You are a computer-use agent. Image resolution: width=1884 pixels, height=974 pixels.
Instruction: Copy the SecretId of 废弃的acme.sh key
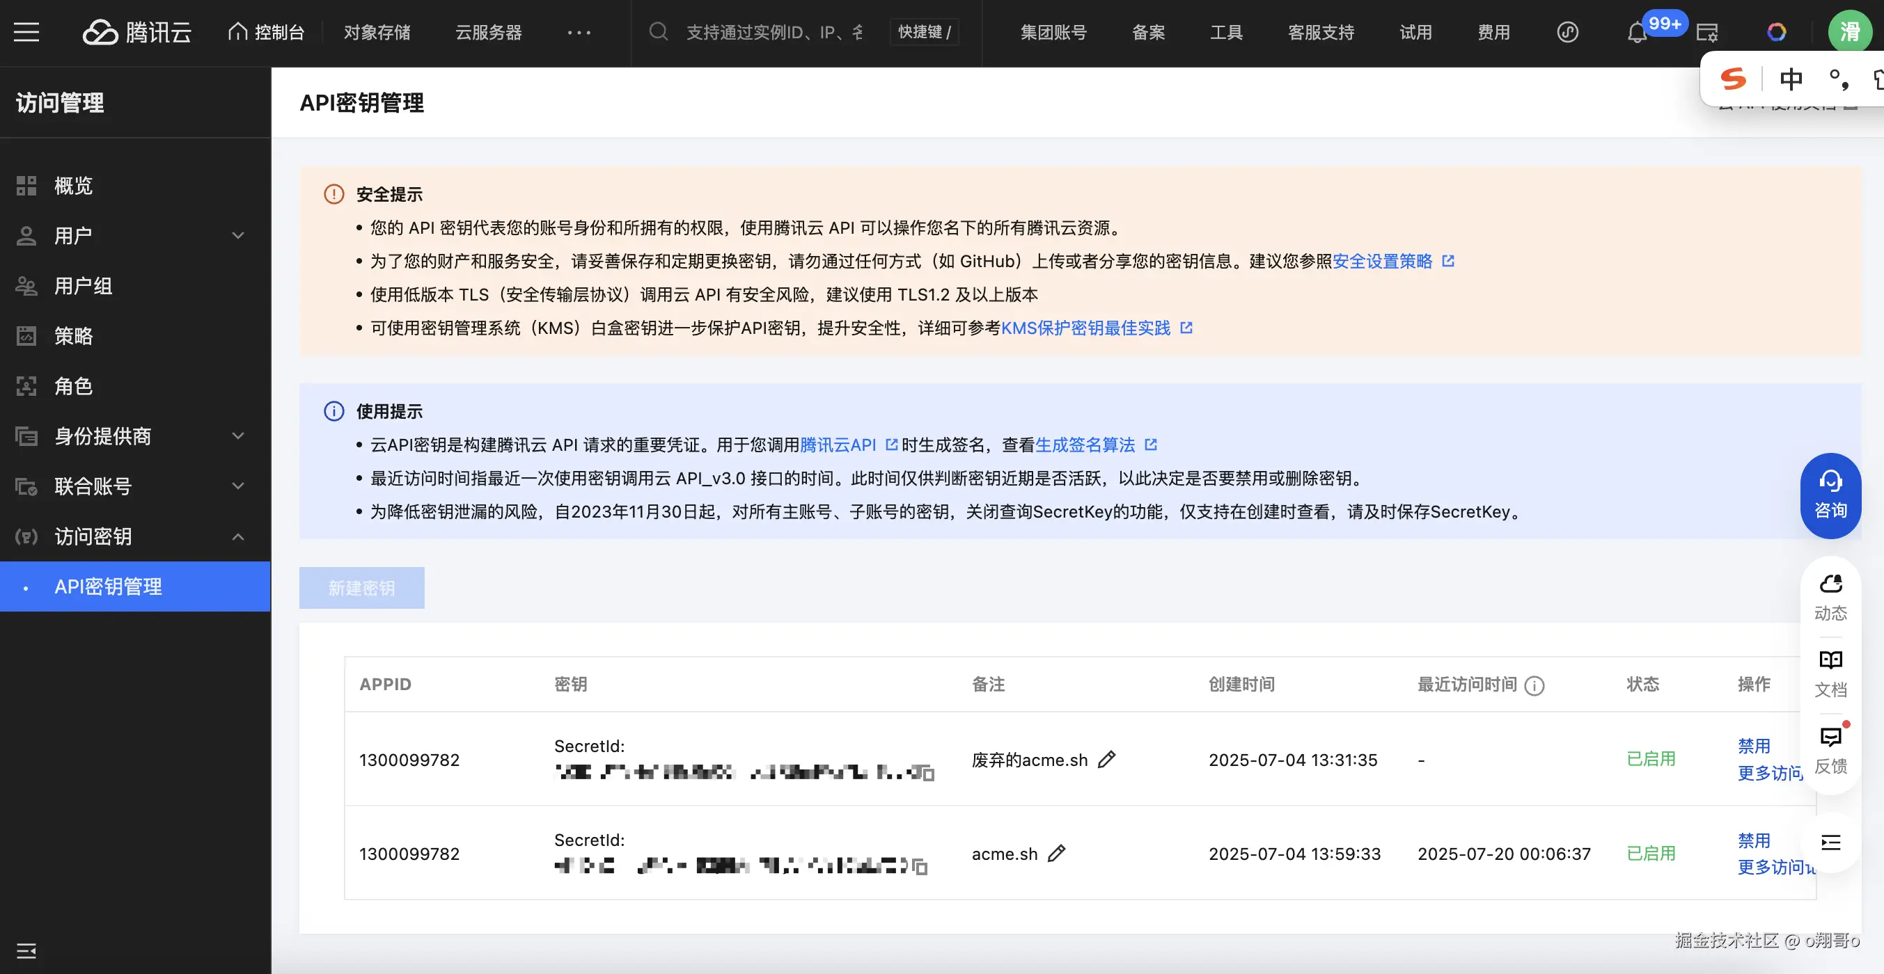(x=927, y=774)
